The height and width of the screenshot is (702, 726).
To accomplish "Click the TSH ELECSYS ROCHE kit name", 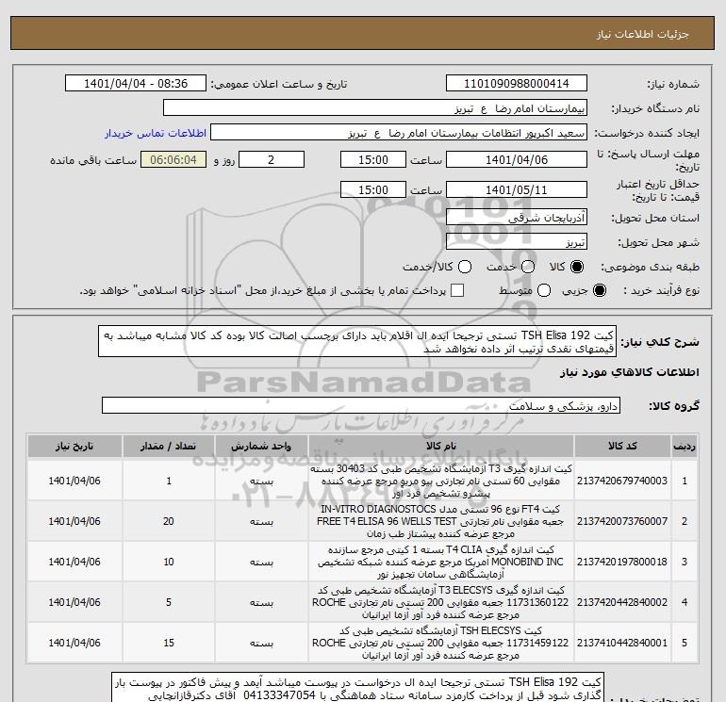I will click(441, 643).
